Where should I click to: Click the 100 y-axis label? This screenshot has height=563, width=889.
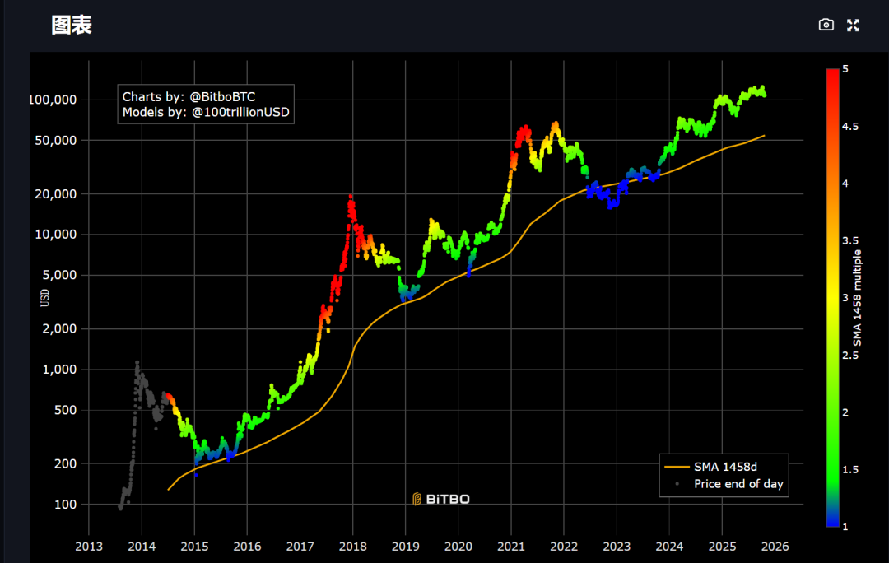click(65, 505)
